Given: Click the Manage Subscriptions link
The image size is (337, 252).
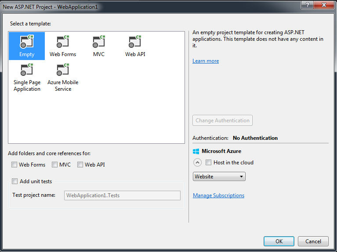Looking at the screenshot, I should coord(218,195).
